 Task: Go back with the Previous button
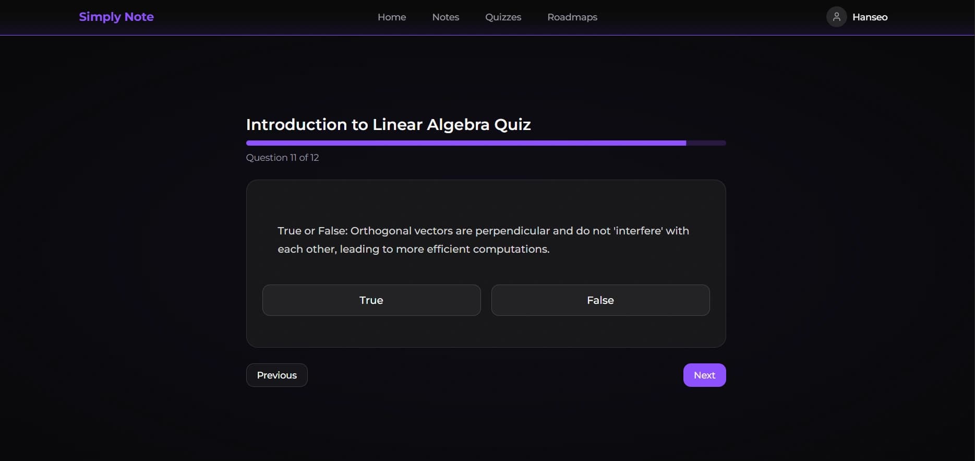(x=276, y=375)
